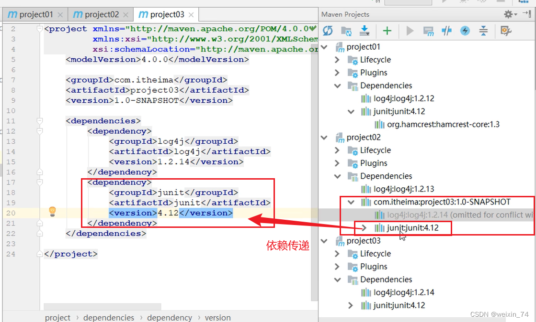Expand junit:junit:4.12 under project02's project03 dependency
Image resolution: width=536 pixels, height=322 pixels.
click(x=364, y=228)
